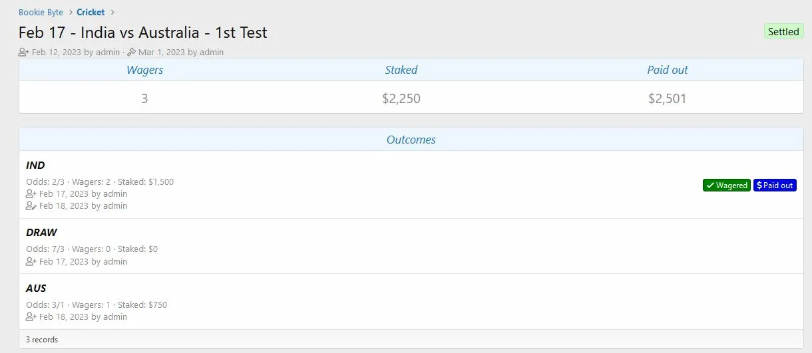The height and width of the screenshot is (353, 812).
Task: Click the checkmark icon in Wagered badge
Action: (x=710, y=185)
